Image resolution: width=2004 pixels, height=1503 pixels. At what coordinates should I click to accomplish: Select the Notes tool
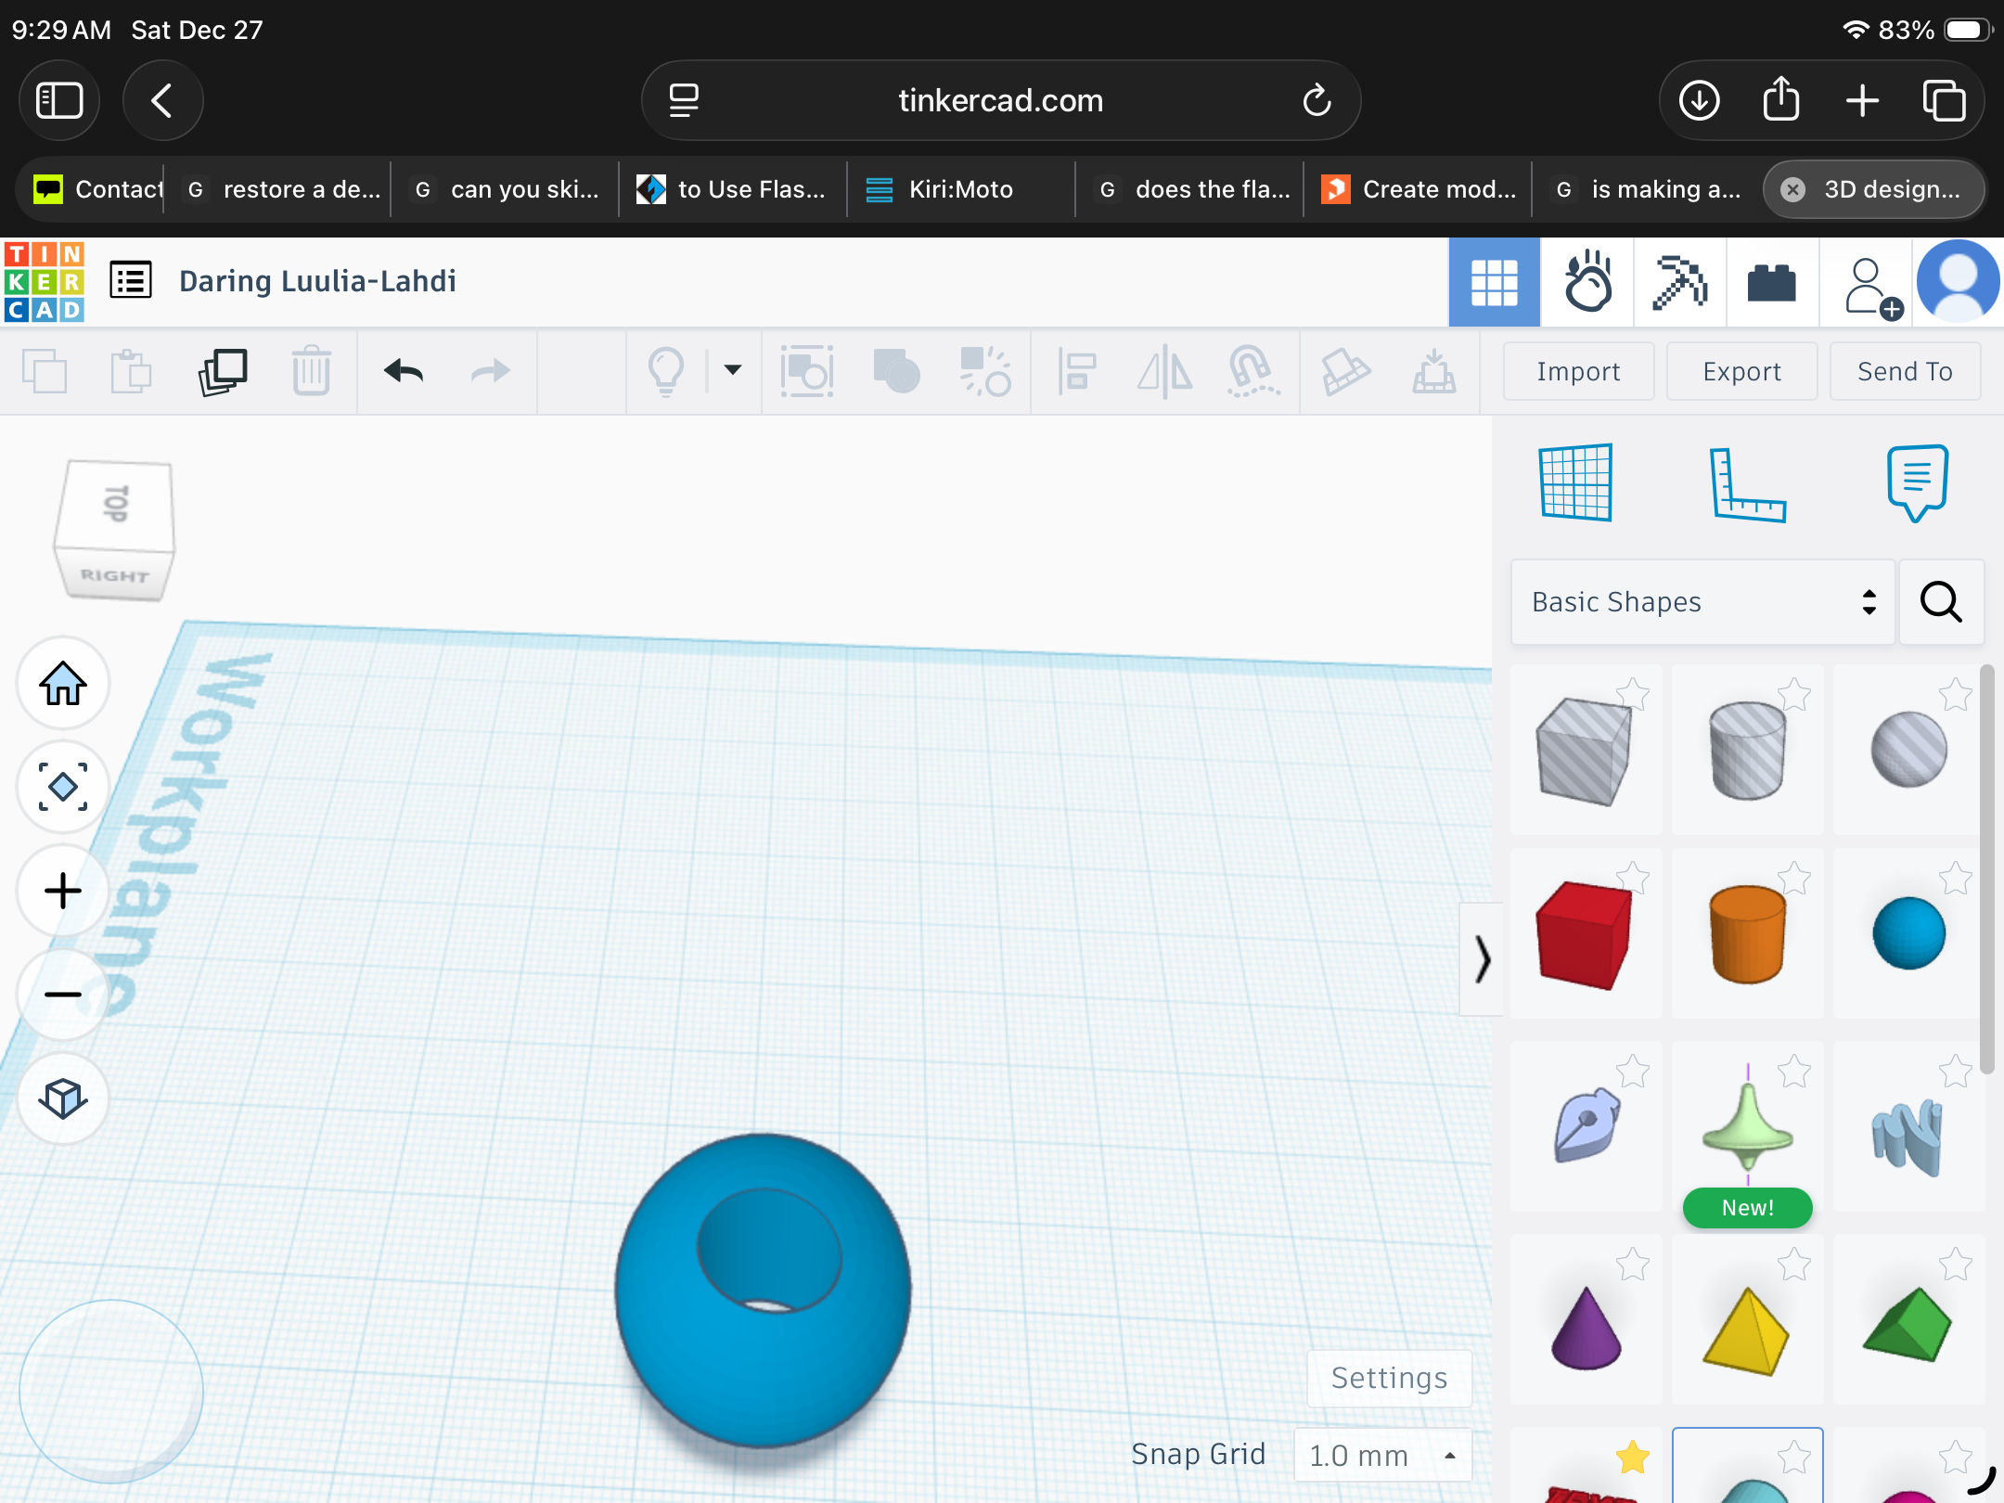[1917, 482]
